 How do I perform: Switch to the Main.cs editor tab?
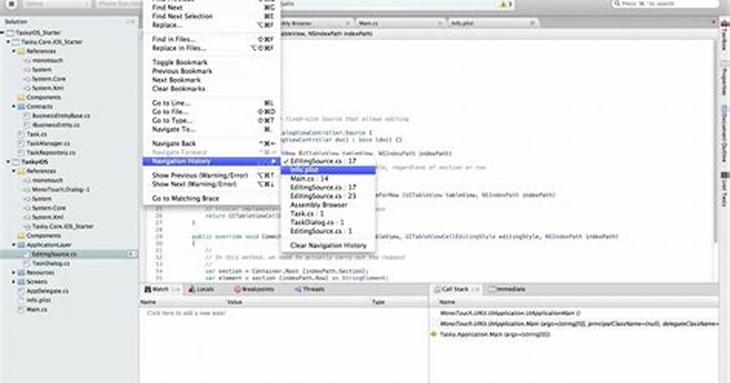point(399,23)
